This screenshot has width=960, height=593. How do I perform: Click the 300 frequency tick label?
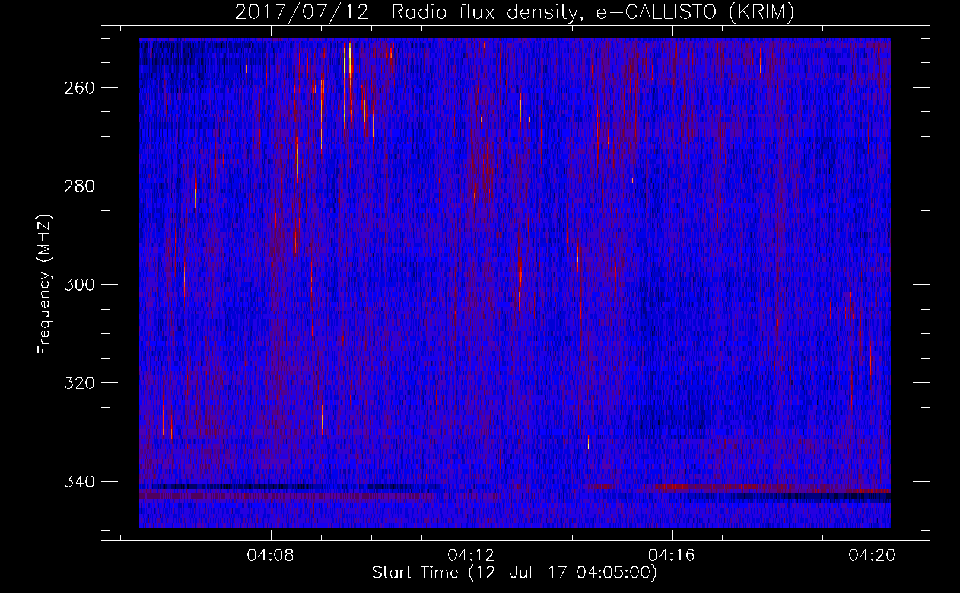79,285
